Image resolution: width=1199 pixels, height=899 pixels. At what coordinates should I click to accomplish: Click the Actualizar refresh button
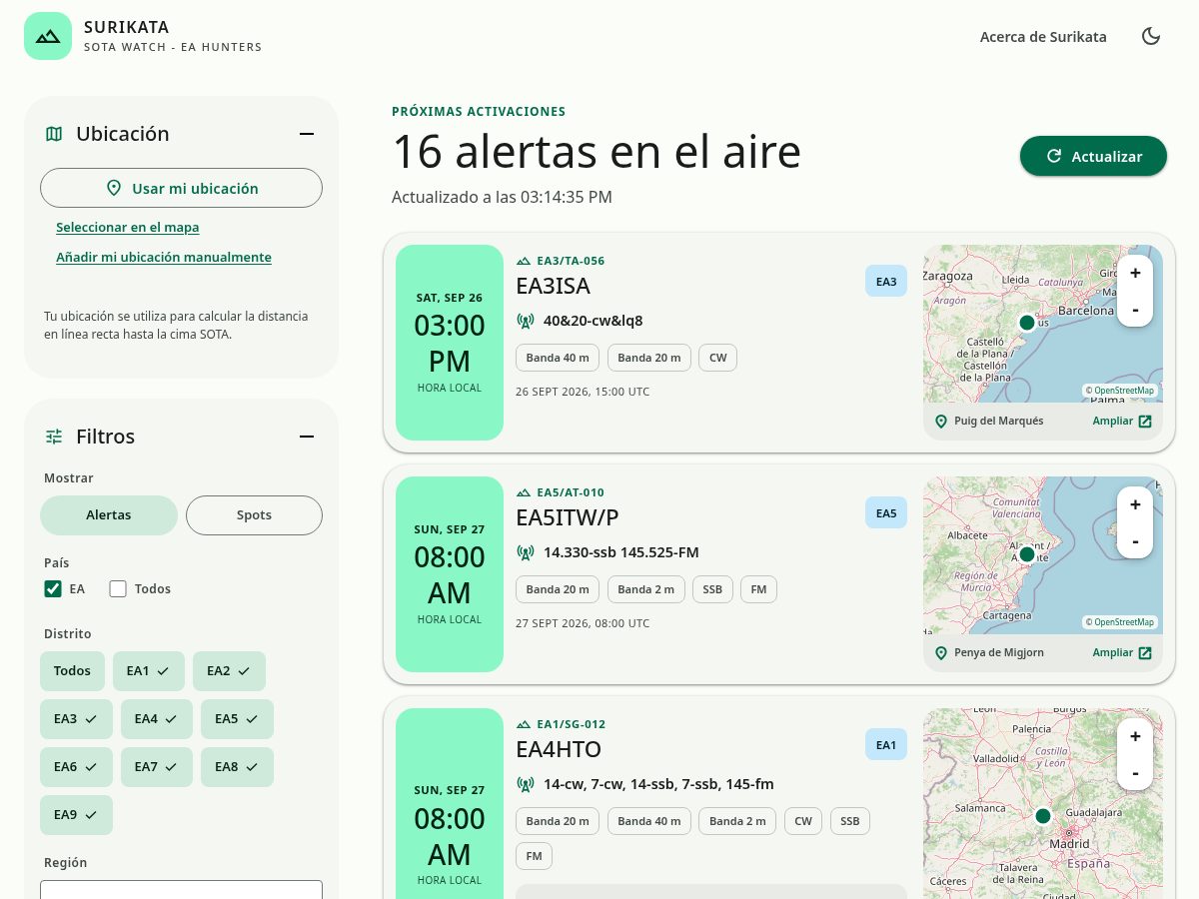click(x=1093, y=156)
